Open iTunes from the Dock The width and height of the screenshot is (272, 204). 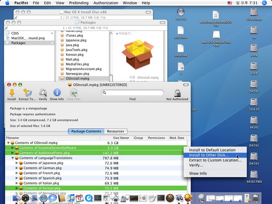[70, 198]
